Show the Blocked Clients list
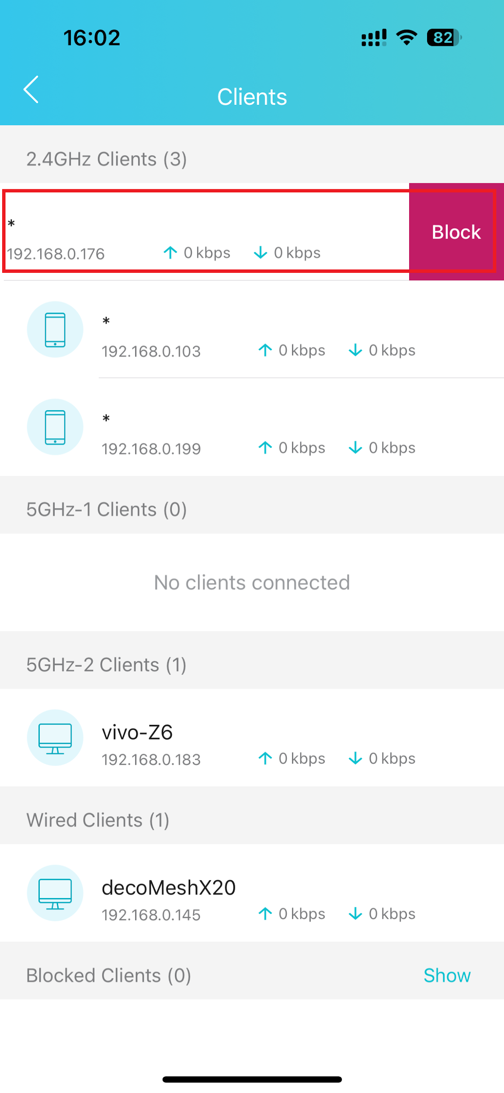The width and height of the screenshot is (504, 1093). (x=447, y=975)
